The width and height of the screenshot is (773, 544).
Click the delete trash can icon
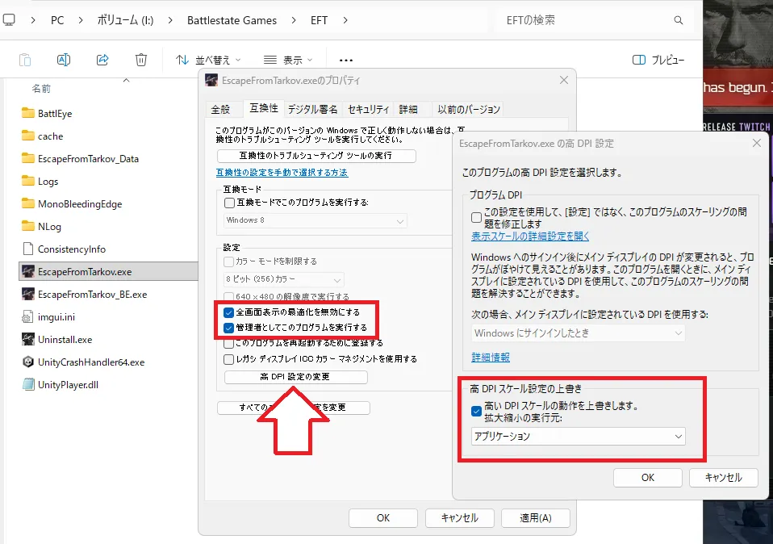[141, 60]
